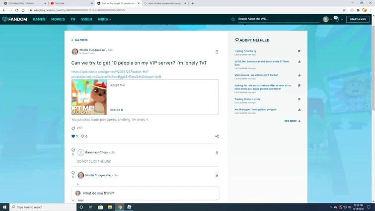Open TV in Fandom navigation
Screen dimensions: 375x211
[x=73, y=19]
